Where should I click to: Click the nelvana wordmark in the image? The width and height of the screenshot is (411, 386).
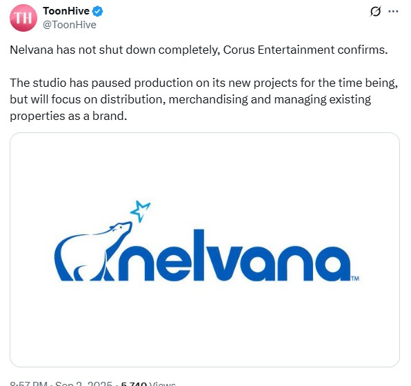[234, 255]
